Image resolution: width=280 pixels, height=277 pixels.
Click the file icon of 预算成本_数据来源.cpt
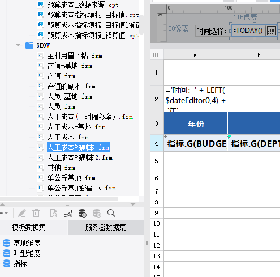click(x=41, y=5)
